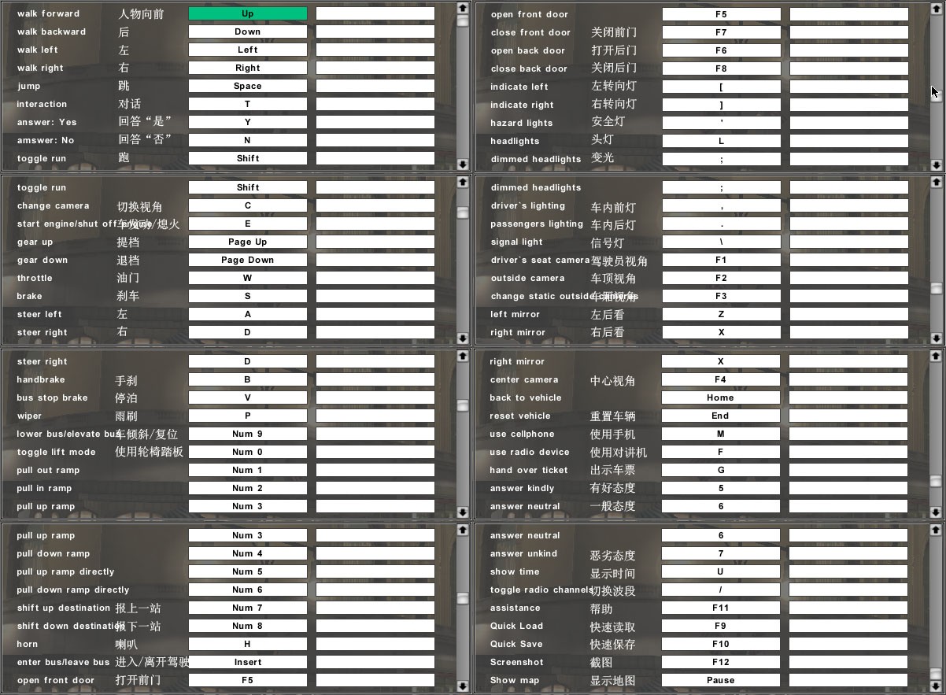This screenshot has height=695, width=946.
Task: Click the F1 field for driver's seat camera
Action: pos(722,260)
